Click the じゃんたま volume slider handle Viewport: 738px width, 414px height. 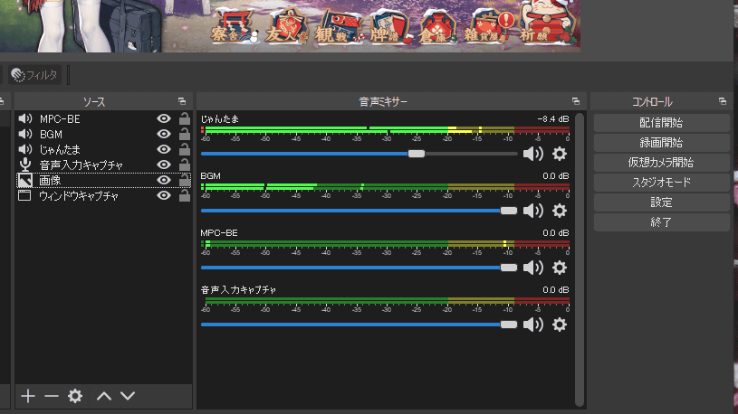tap(417, 154)
